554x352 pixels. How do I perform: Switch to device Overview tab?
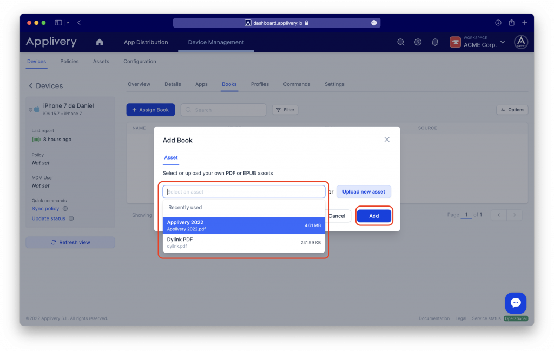click(139, 84)
